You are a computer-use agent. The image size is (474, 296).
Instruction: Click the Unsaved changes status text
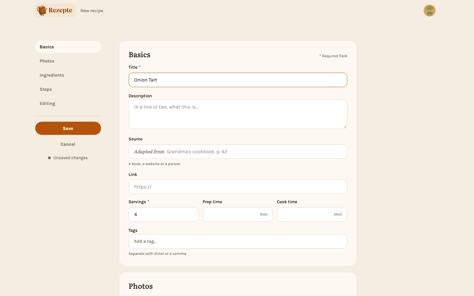[70, 158]
